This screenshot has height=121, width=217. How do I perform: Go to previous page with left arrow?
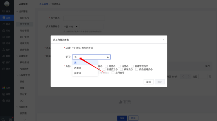pyautogui.click(x=183, y=76)
